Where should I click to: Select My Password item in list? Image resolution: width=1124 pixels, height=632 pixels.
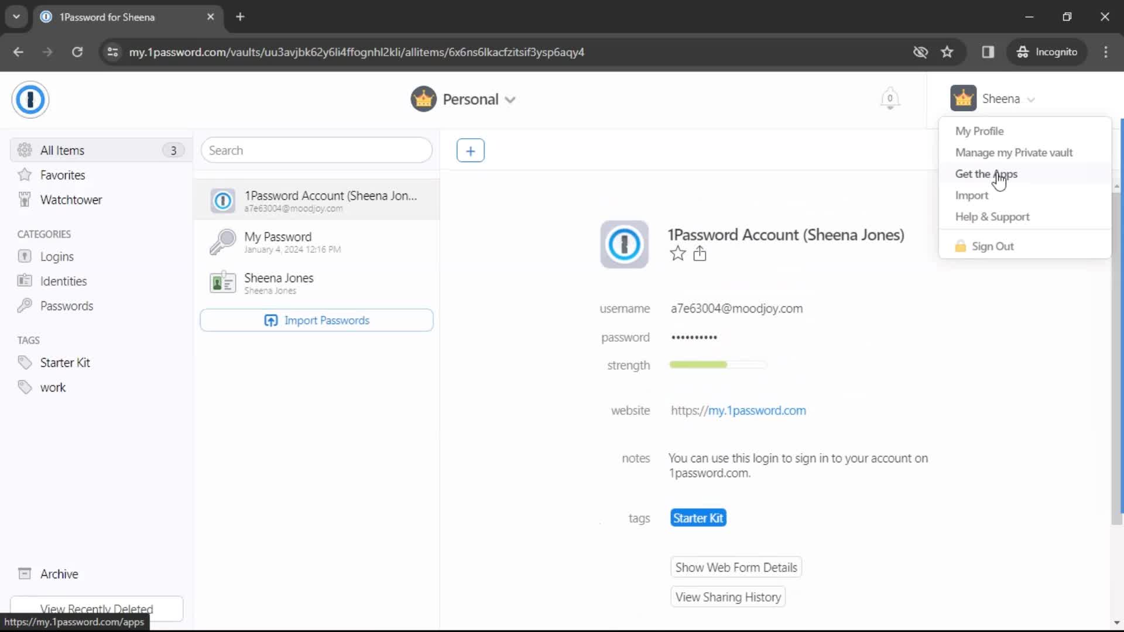click(317, 242)
